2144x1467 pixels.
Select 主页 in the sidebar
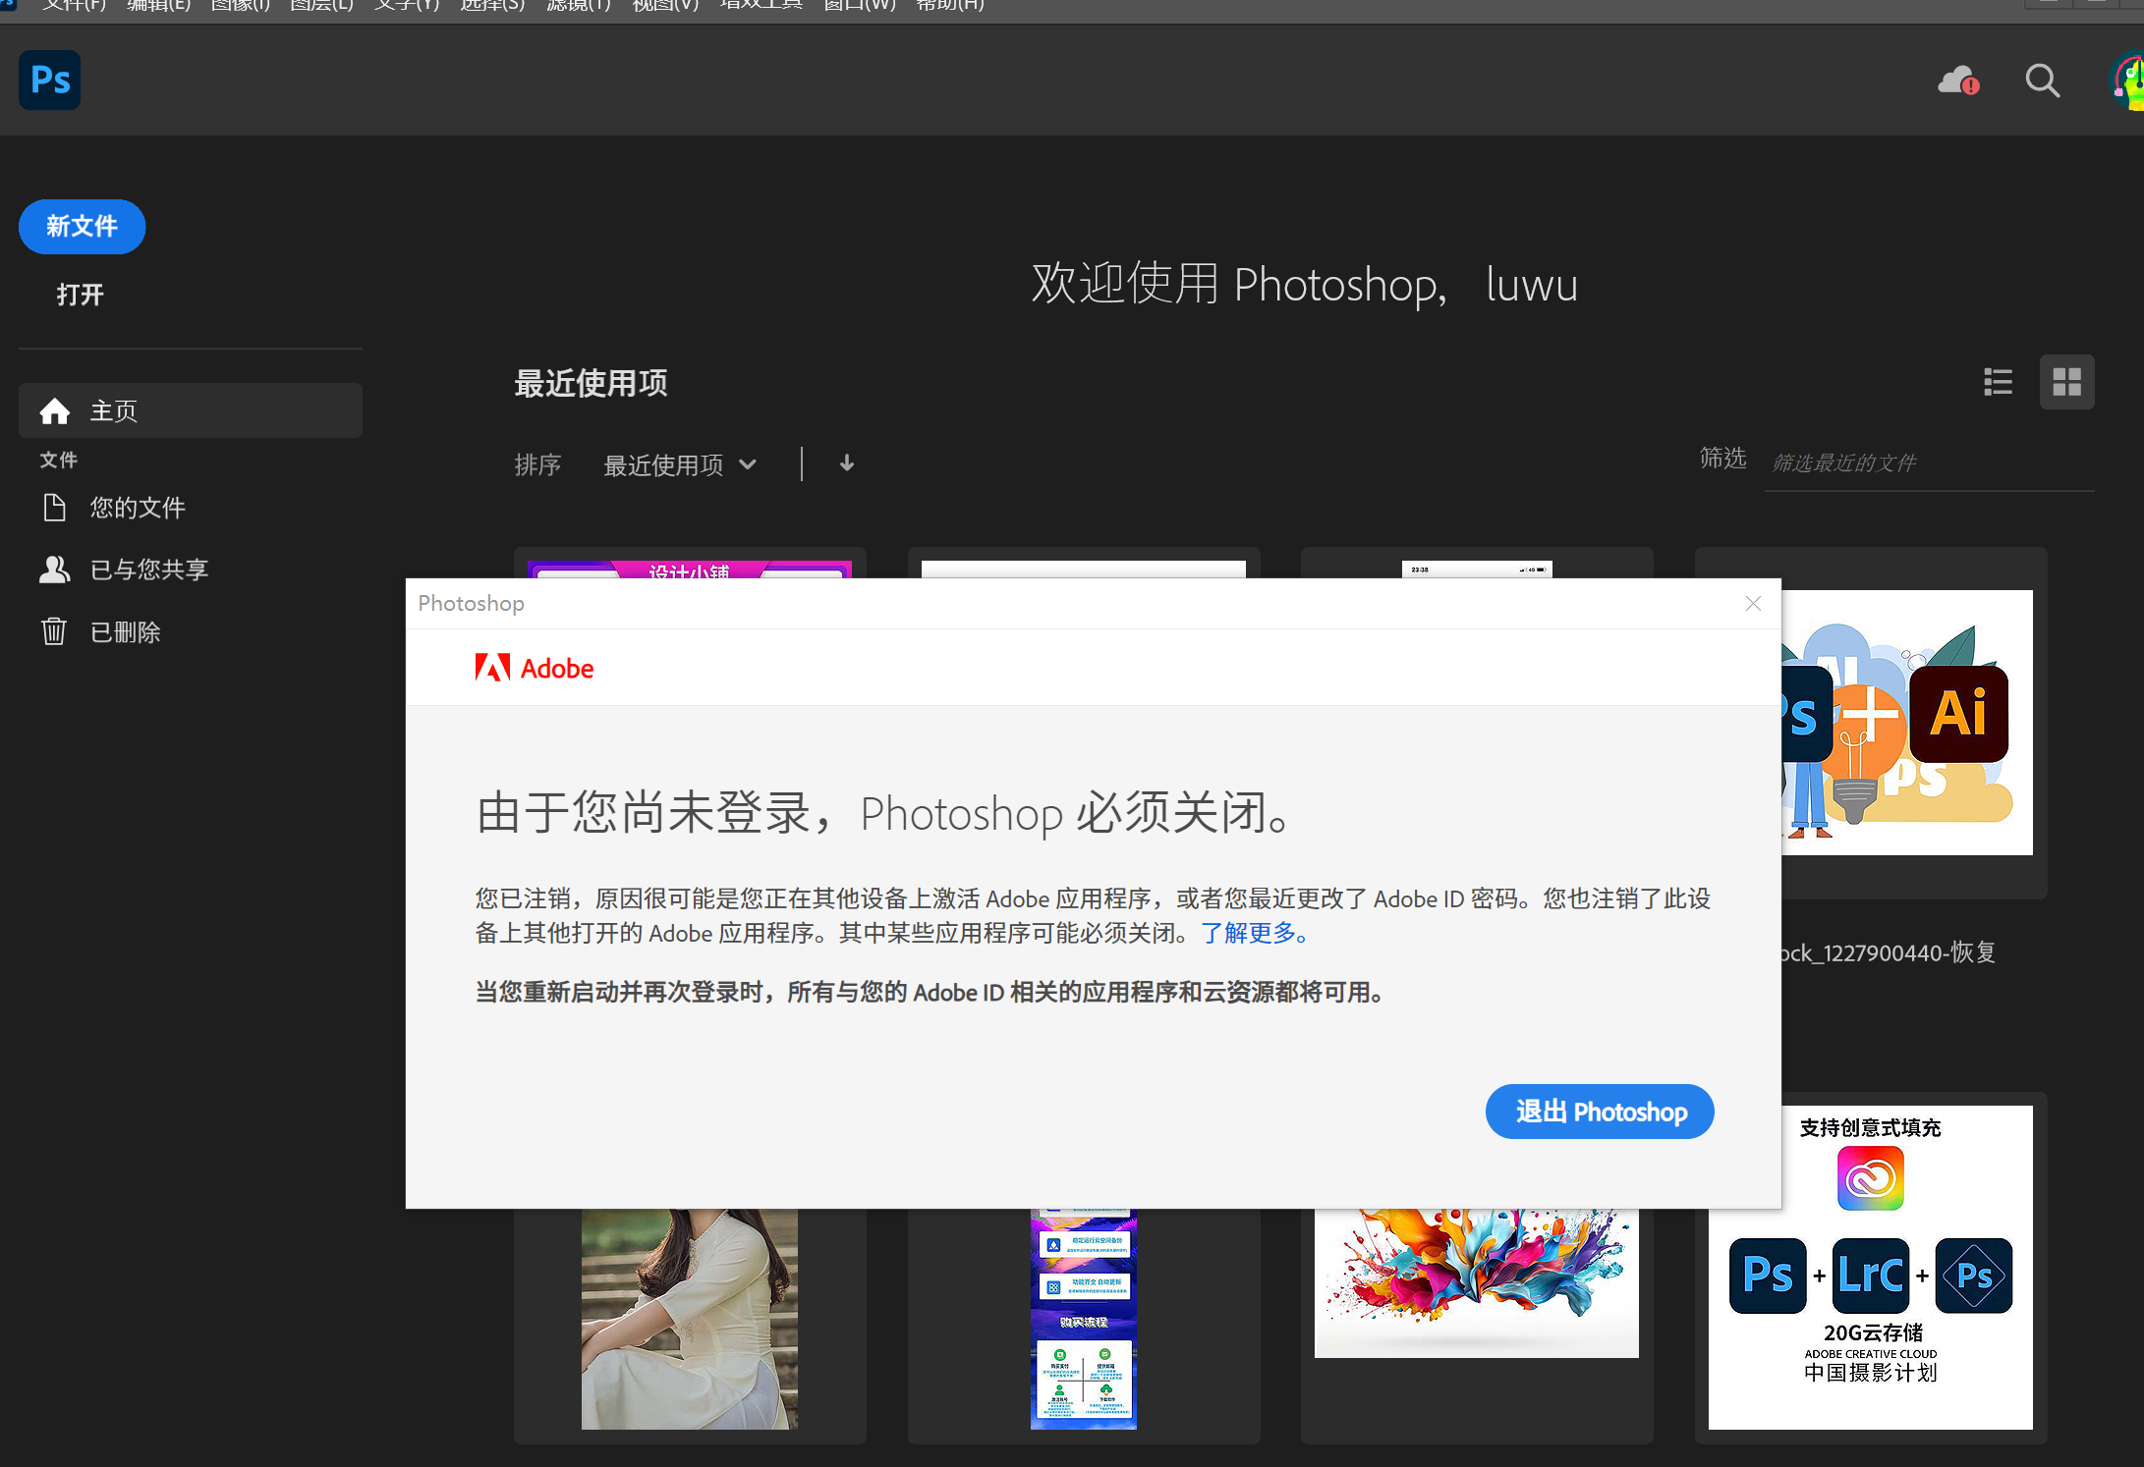(191, 410)
